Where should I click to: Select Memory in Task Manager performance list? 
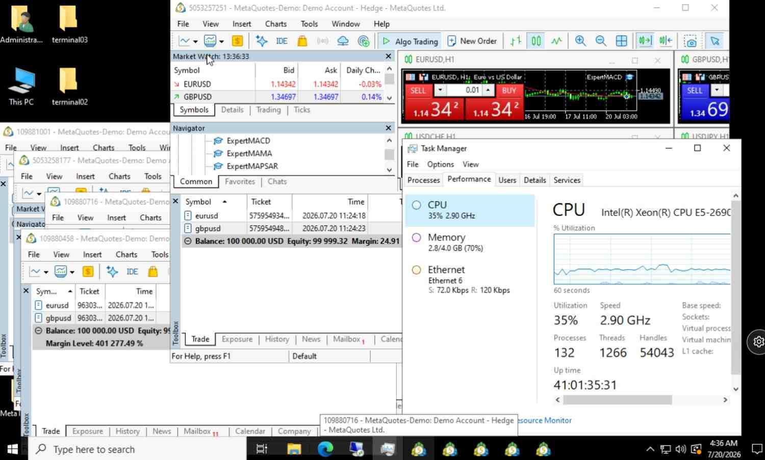[470, 242]
